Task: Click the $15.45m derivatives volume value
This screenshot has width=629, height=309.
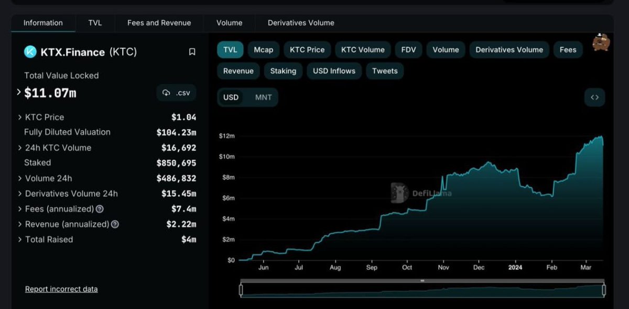Action: (x=179, y=194)
